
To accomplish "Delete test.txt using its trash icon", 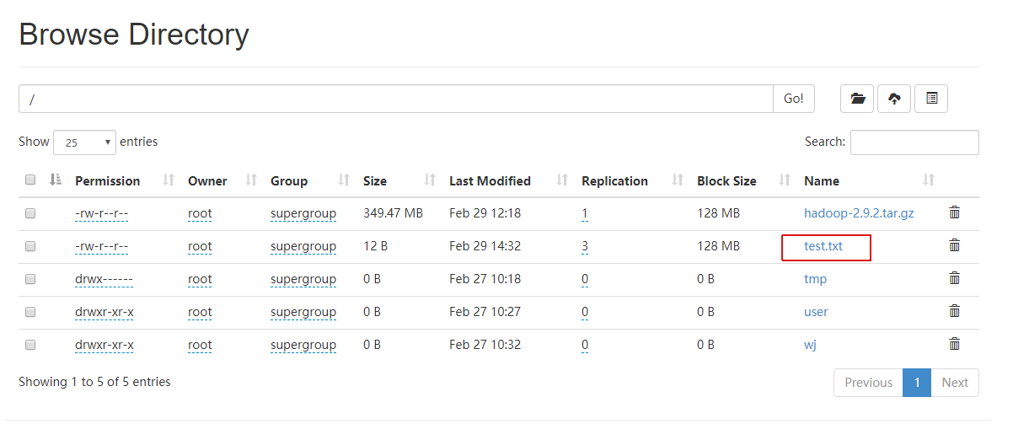I will click(x=955, y=245).
